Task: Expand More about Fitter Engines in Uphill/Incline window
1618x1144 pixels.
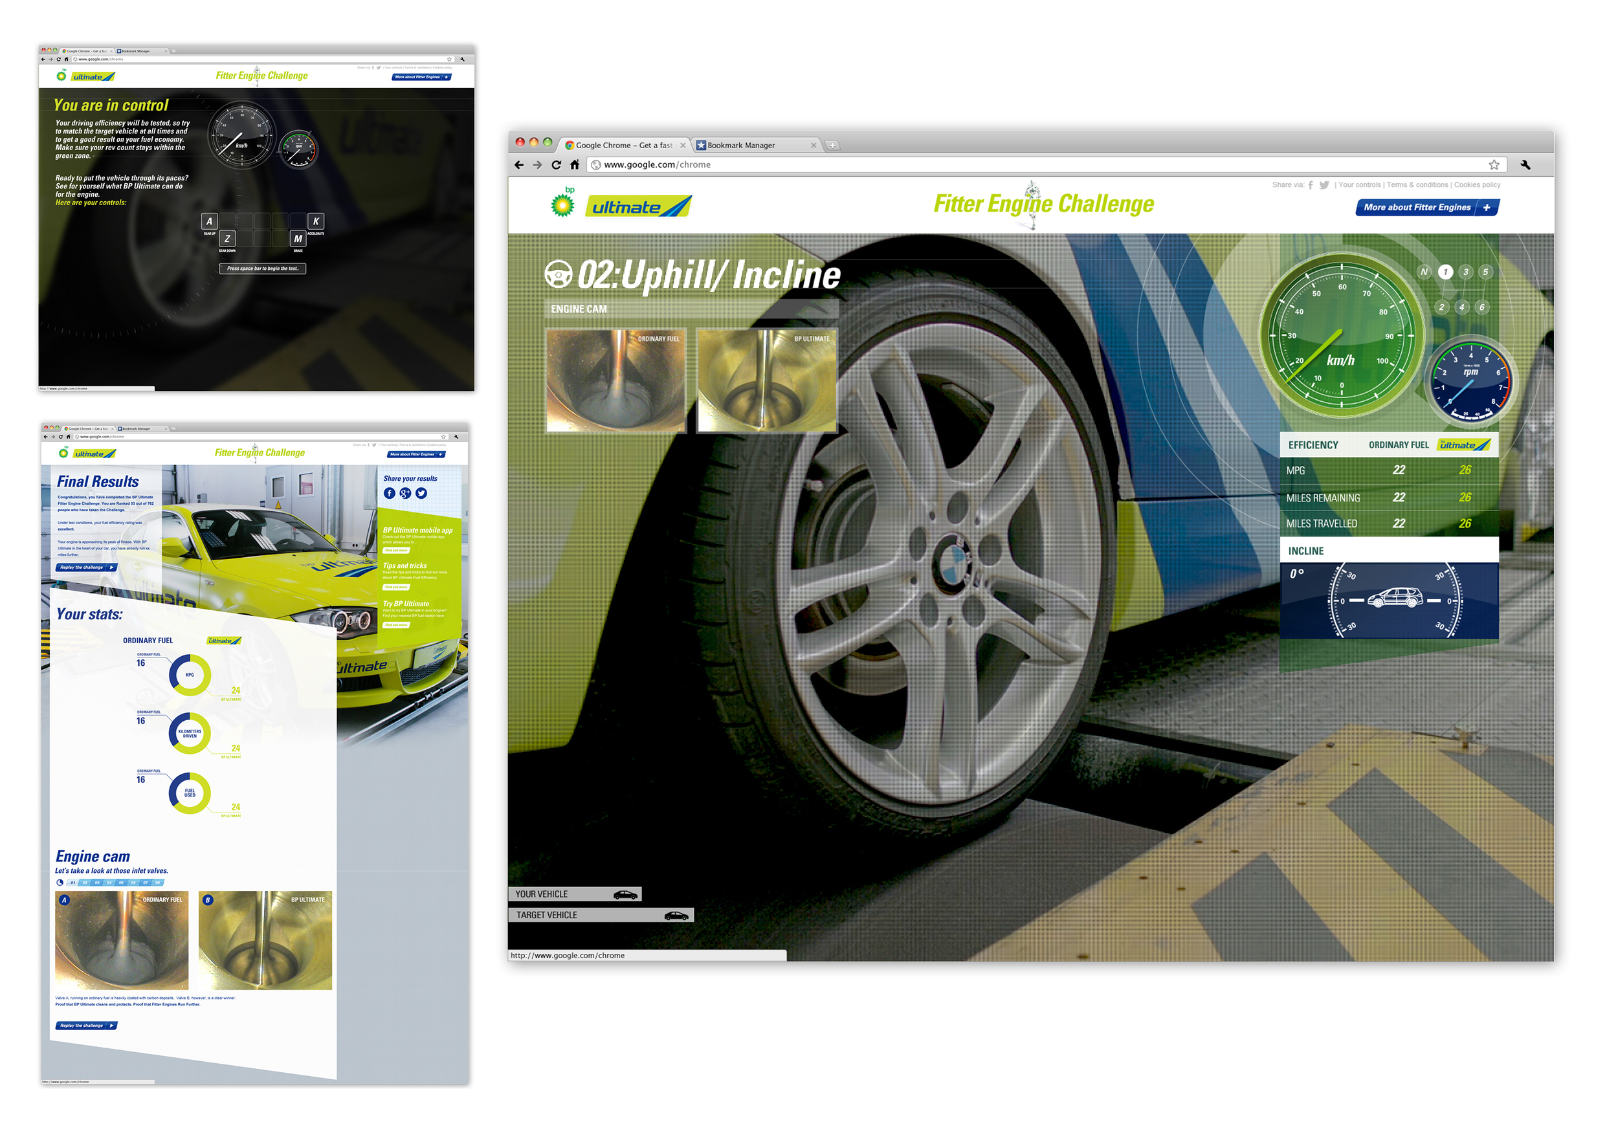Action: pos(1427,207)
